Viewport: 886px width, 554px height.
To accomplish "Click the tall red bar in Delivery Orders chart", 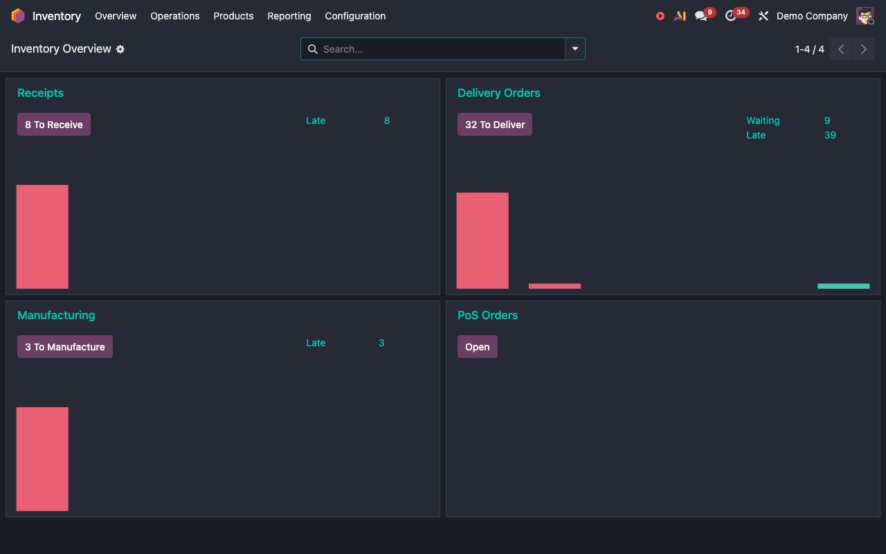I will click(482, 241).
